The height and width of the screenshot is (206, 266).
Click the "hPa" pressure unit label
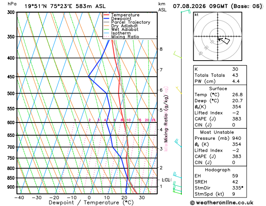click(12, 4)
